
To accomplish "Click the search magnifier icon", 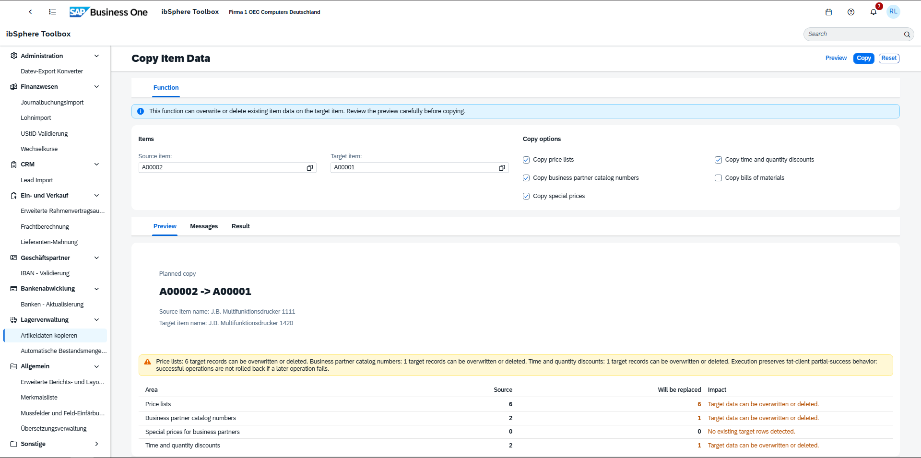I will coord(907,34).
